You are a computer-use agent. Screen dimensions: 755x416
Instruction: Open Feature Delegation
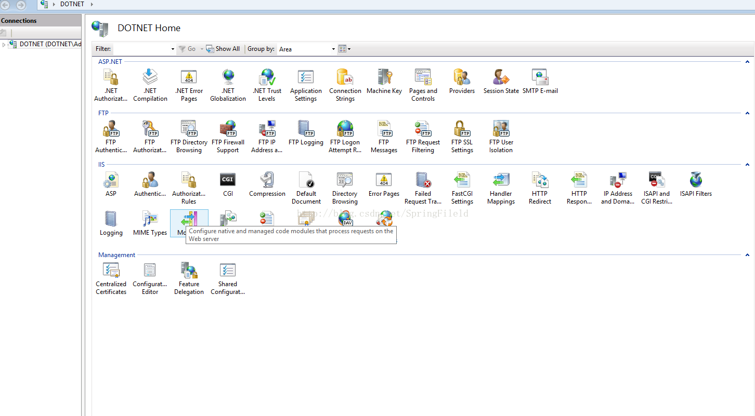(x=189, y=279)
